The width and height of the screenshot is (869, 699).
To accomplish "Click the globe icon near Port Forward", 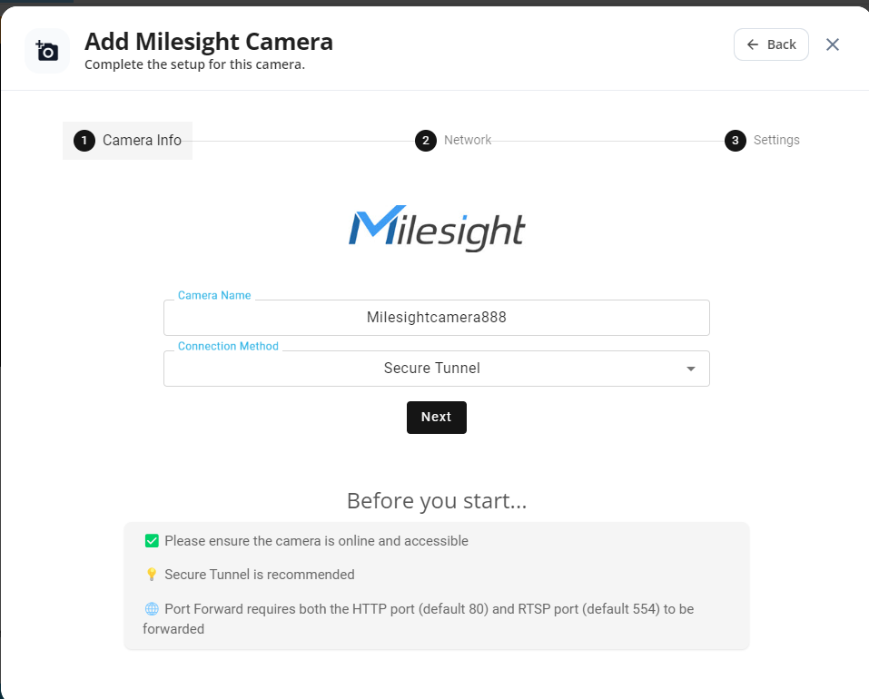I will pyautogui.click(x=152, y=609).
